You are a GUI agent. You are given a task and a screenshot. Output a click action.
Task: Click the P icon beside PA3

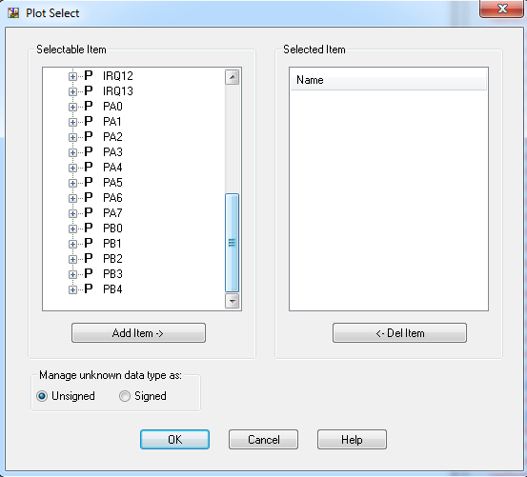click(x=89, y=151)
